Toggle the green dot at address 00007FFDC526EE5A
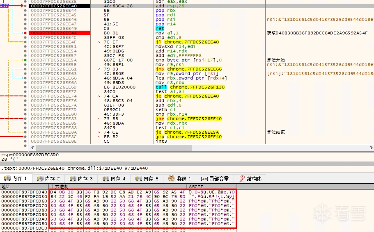The width and height of the screenshot is (374, 232). tap(25, 60)
